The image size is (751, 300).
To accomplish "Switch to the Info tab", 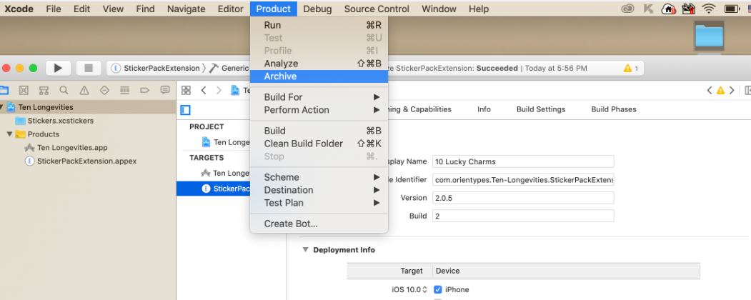I will click(x=484, y=109).
